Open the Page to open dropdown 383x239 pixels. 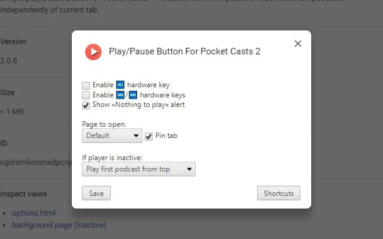click(x=112, y=136)
